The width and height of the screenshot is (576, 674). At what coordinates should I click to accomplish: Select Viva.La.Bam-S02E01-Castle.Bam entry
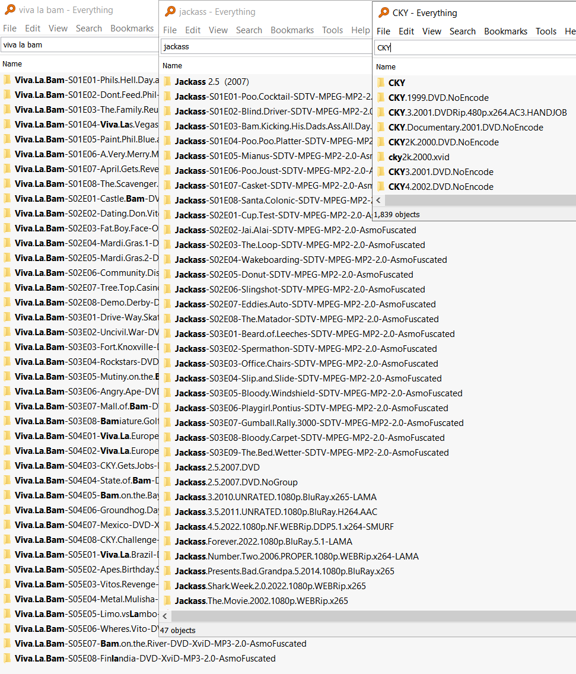tap(87, 199)
